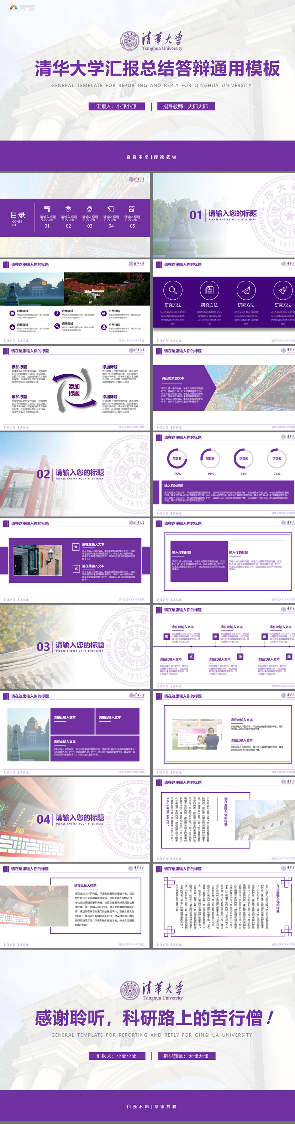Viewport: 295px width, 1124px height.
Task: Click the 指导教师：大邱大邱 label on the cover slide
Action: point(185,106)
